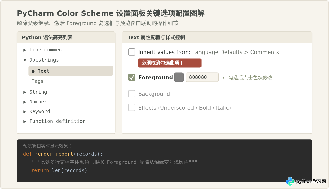The image size is (329, 189).
Task: Click the Foreground label text
Action: click(x=156, y=77)
